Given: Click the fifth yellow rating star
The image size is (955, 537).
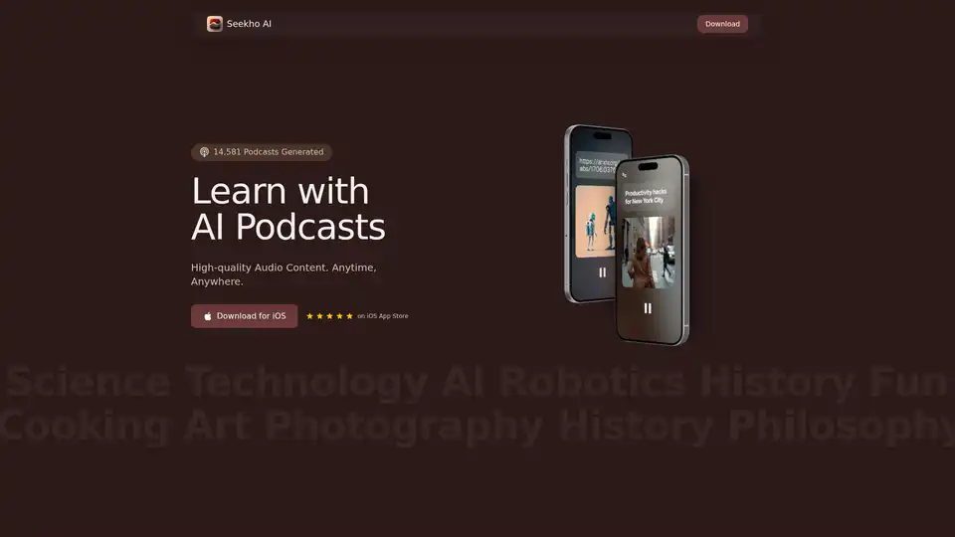Looking at the screenshot, I should coord(349,316).
